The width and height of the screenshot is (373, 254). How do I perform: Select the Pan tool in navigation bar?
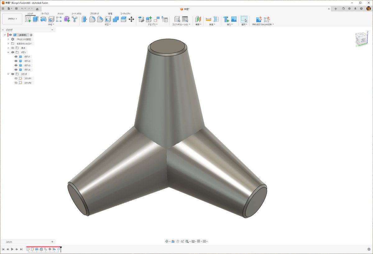click(x=178, y=241)
